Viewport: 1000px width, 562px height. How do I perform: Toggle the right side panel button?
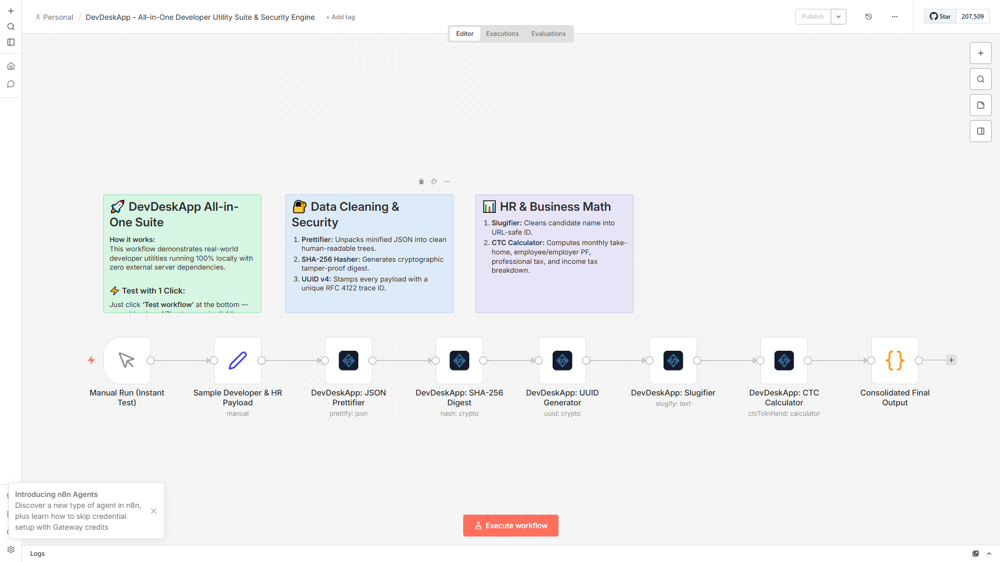pos(981,131)
